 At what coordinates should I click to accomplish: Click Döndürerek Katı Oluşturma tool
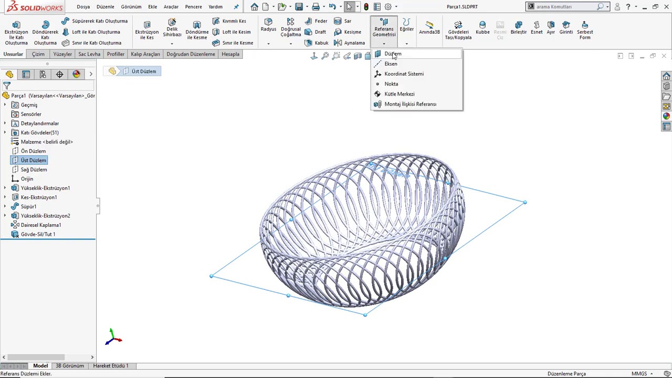(x=45, y=33)
